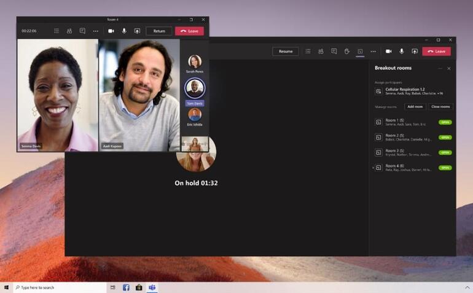This screenshot has height=293, width=473.
Task: Leave the main meeting
Action: click(x=437, y=52)
